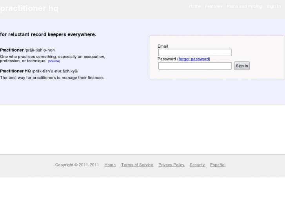Image resolution: width=285 pixels, height=213 pixels.
Task: Open the footer Home link
Action: point(110,165)
